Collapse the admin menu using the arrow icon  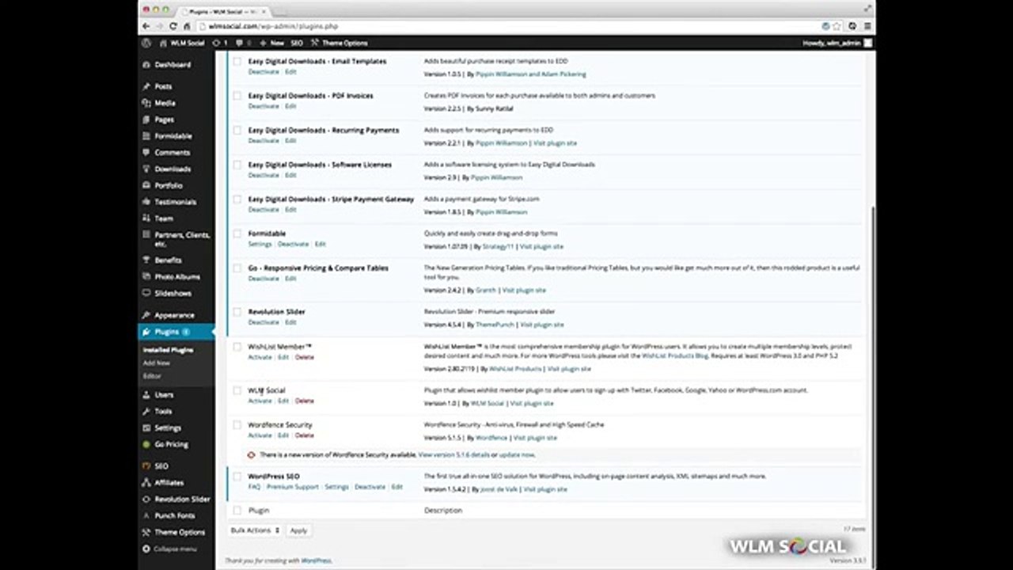point(146,549)
